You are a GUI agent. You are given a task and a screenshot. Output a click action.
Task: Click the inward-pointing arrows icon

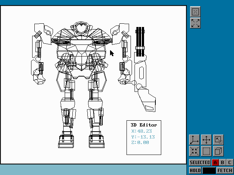tap(194, 151)
